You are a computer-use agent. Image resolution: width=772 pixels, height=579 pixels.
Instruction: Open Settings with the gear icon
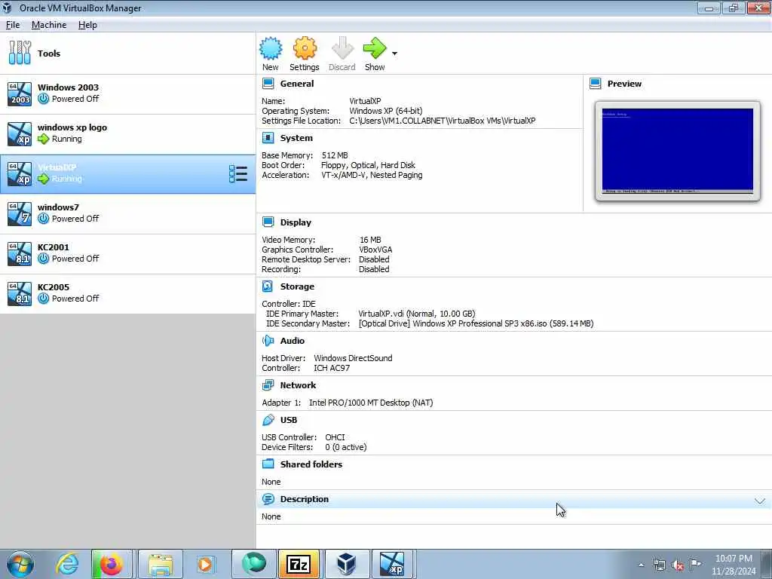305,48
